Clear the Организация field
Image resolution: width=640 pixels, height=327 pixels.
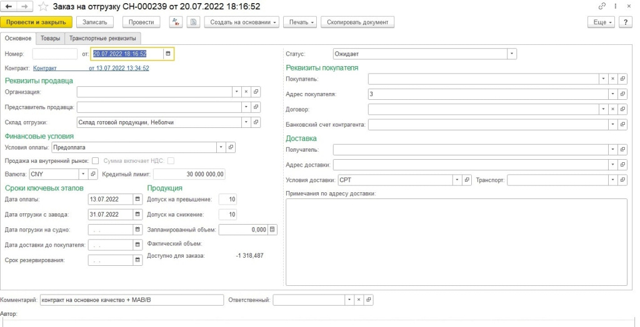(246, 92)
